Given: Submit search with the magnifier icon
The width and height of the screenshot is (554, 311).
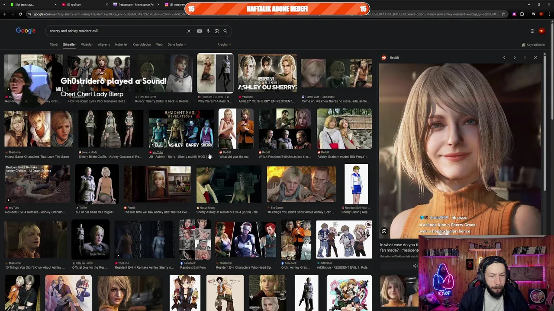Looking at the screenshot, I should pyautogui.click(x=225, y=31).
